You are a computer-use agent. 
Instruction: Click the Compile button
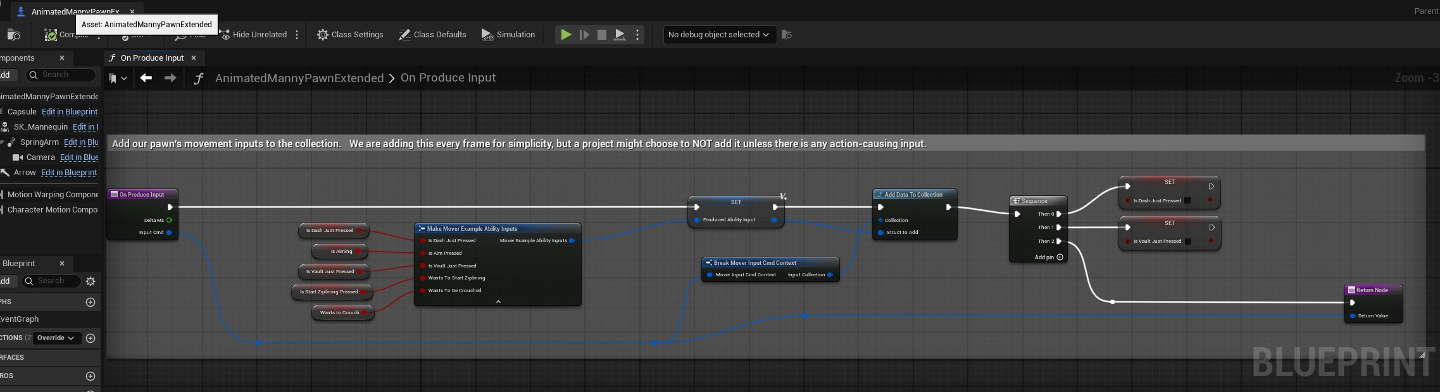66,35
